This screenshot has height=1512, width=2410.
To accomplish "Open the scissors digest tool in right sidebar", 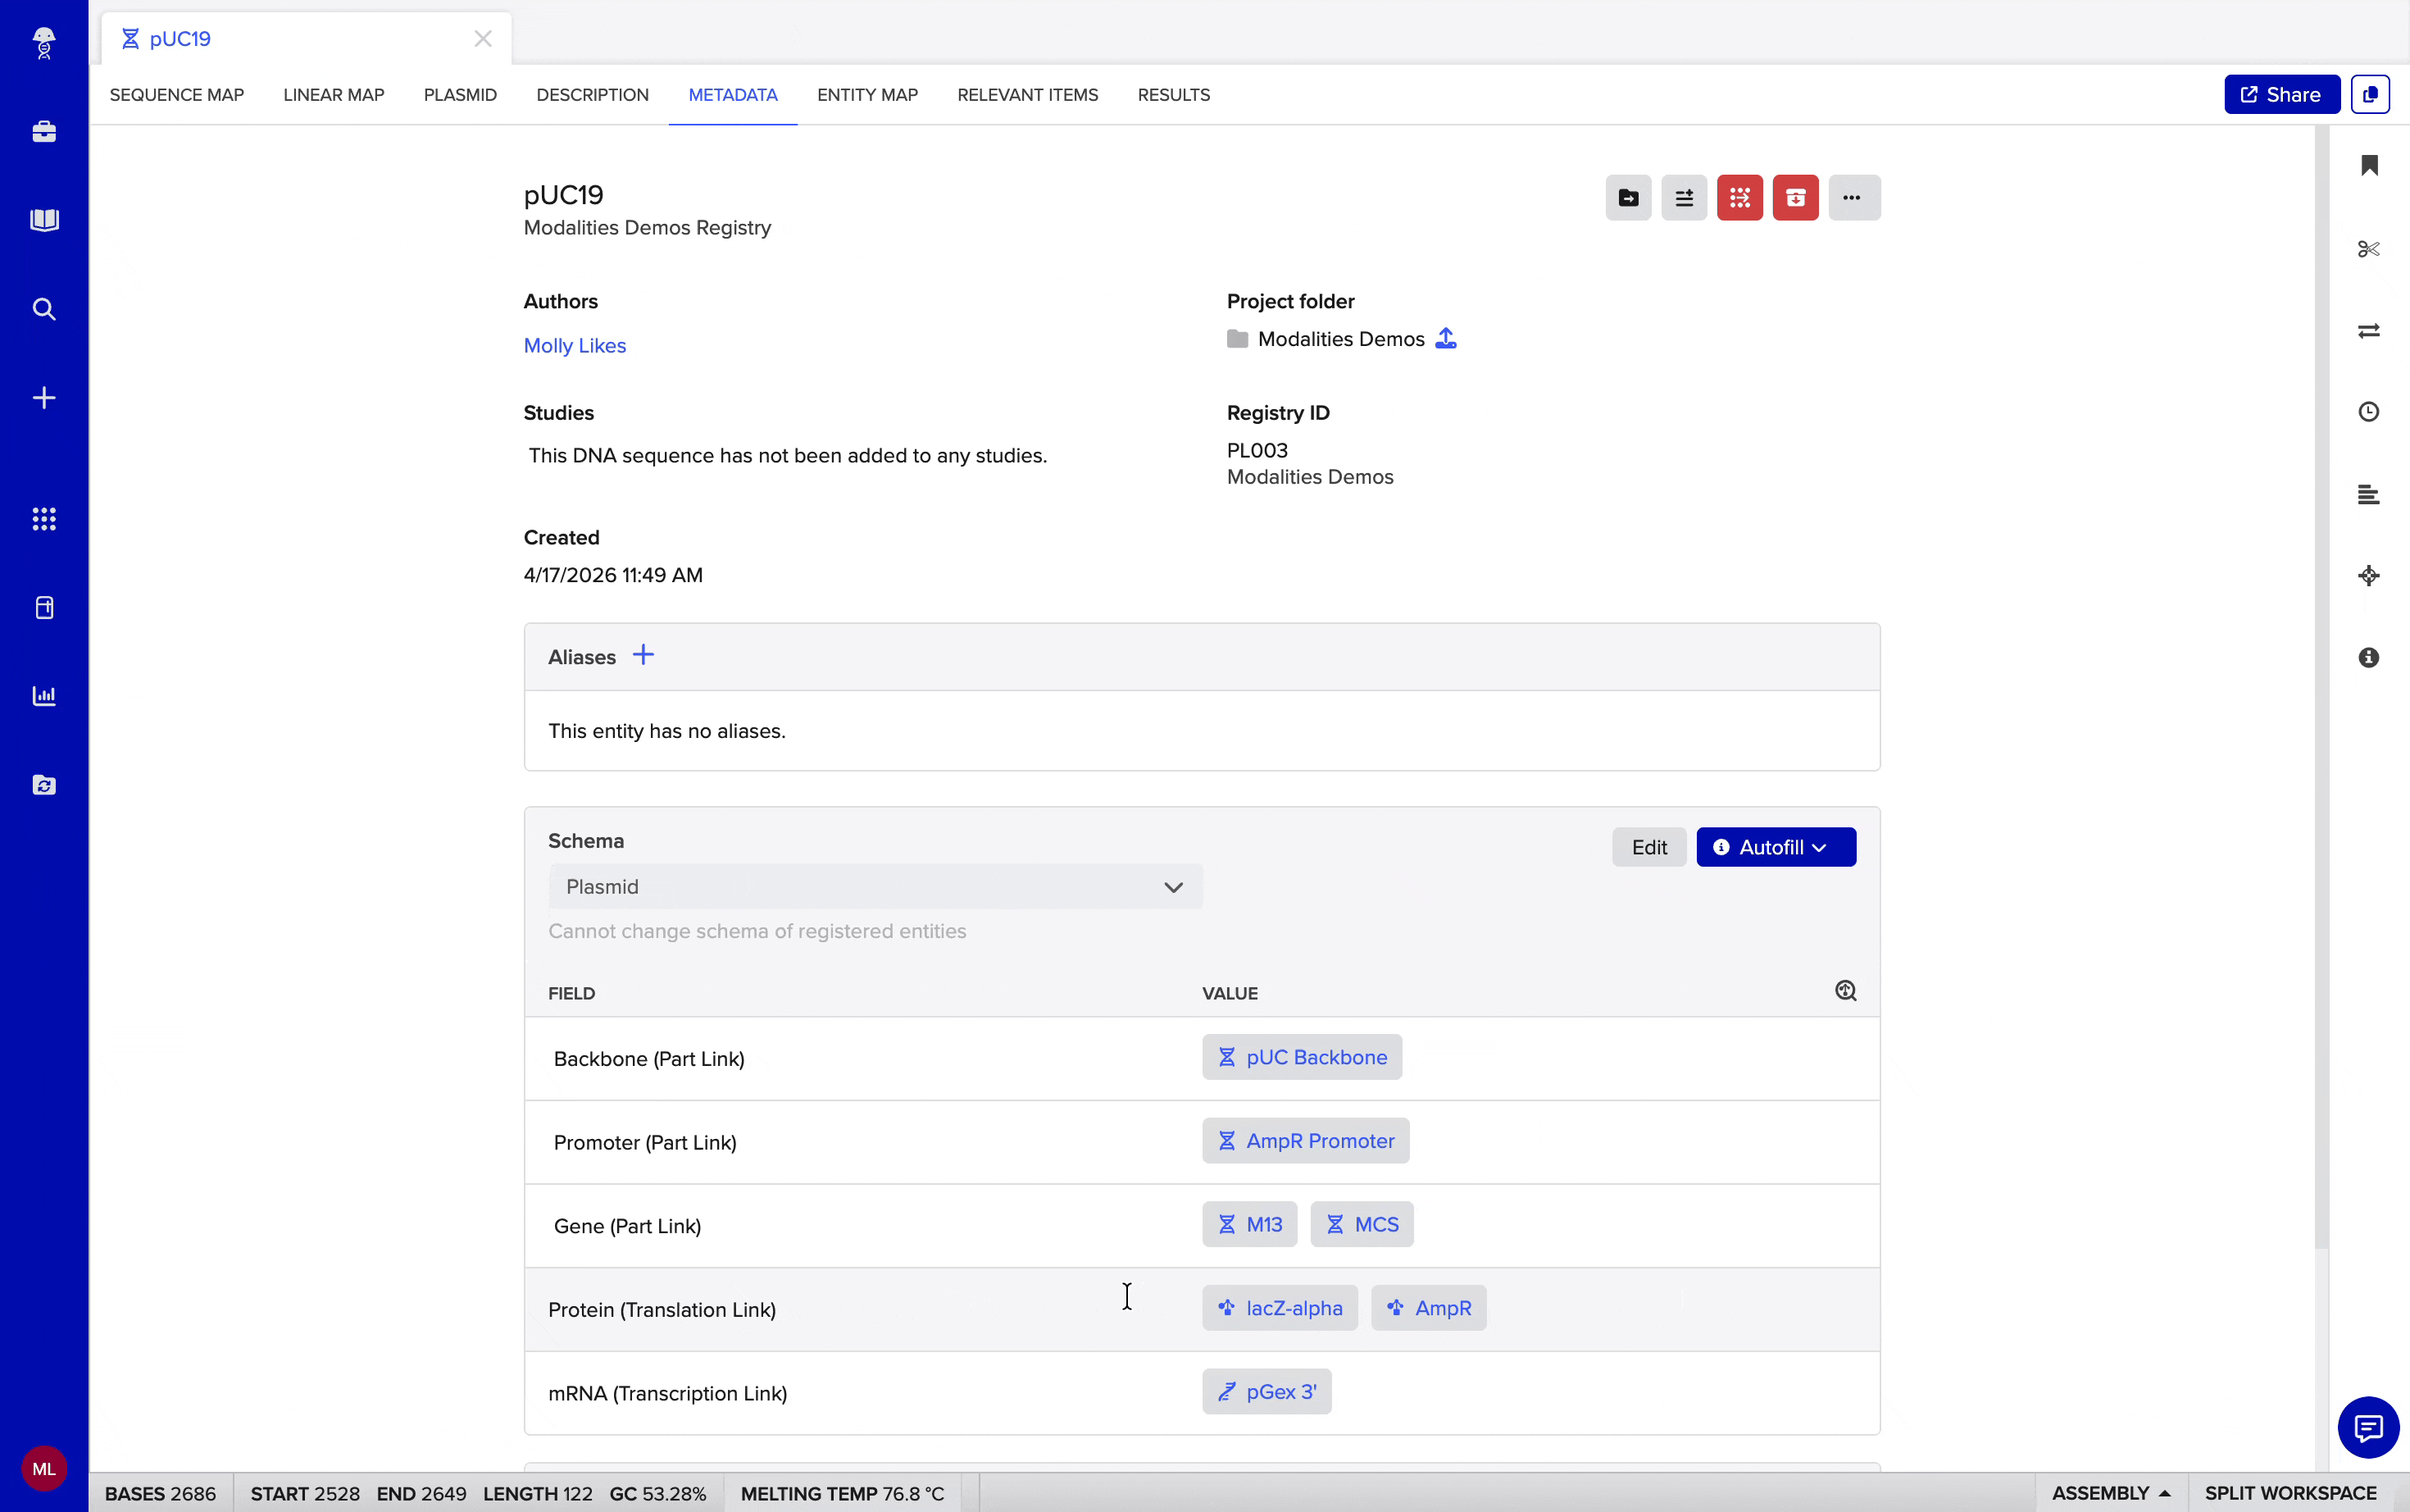I will [x=2368, y=249].
